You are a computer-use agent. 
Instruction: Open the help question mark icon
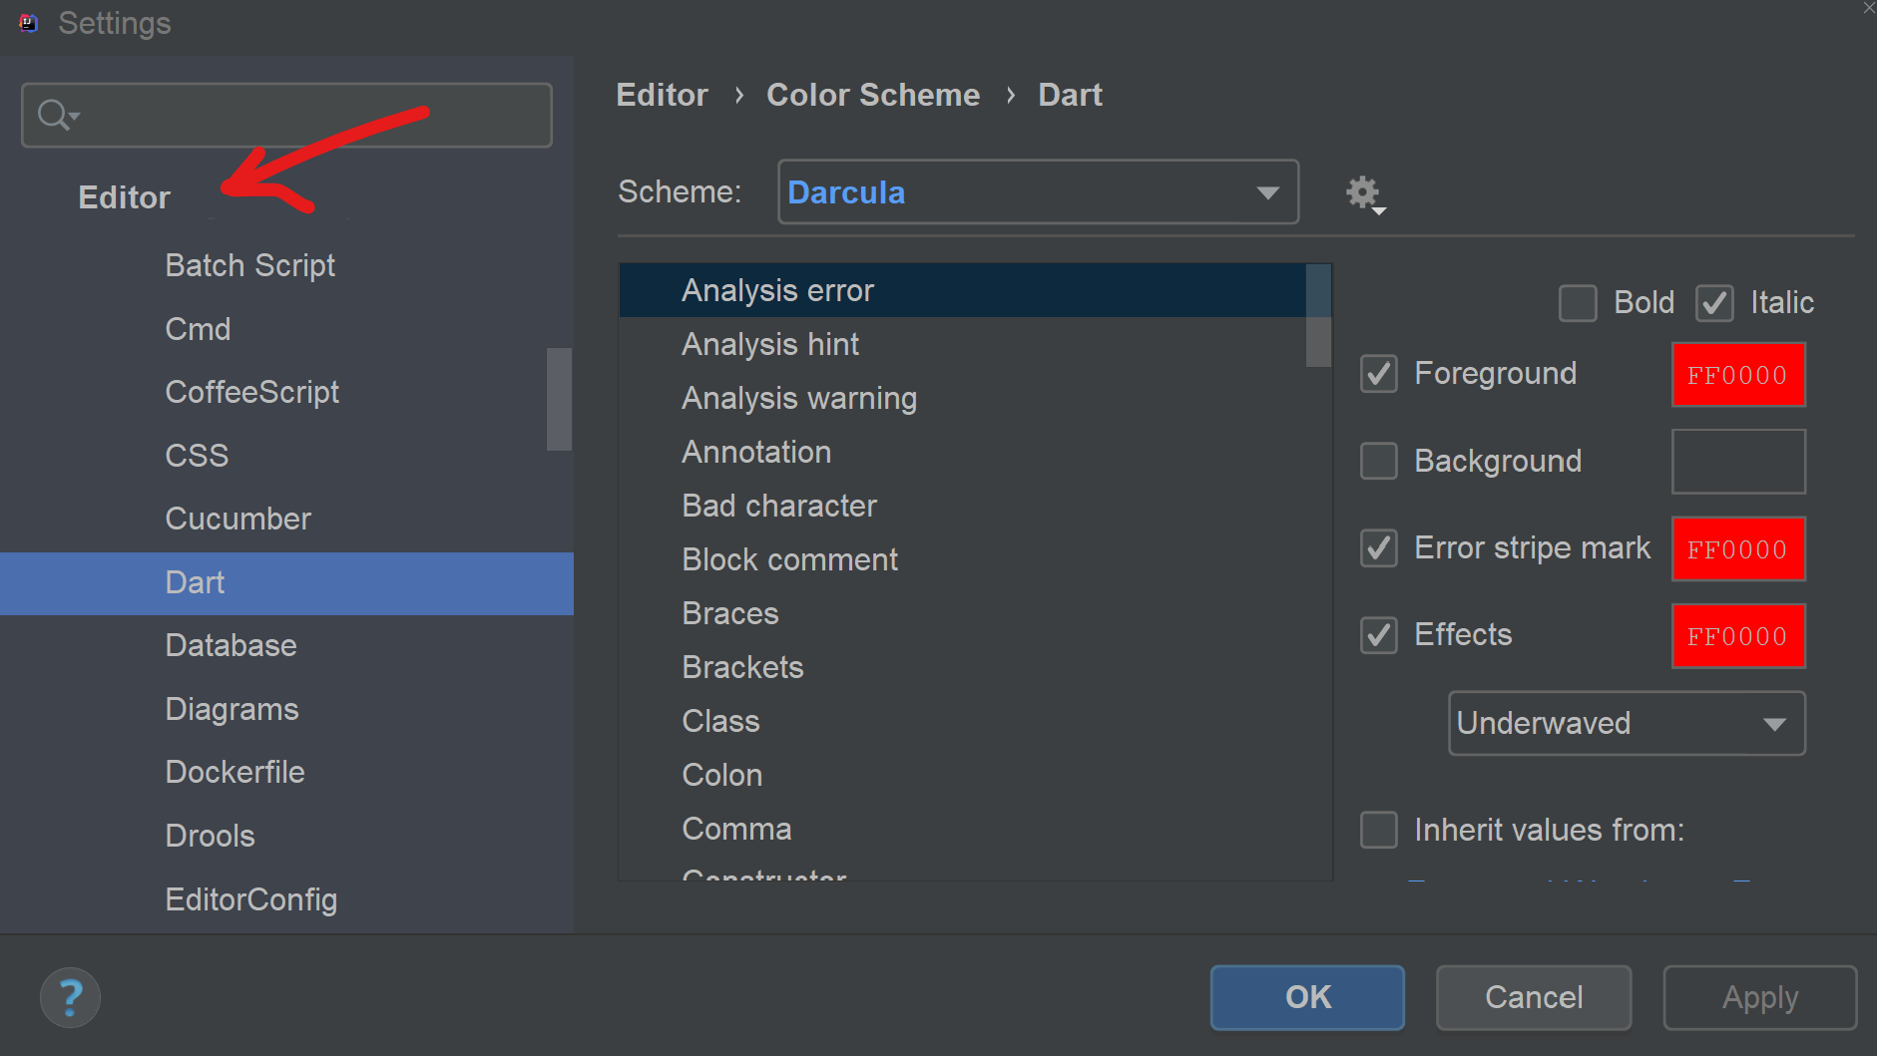pos(70,997)
